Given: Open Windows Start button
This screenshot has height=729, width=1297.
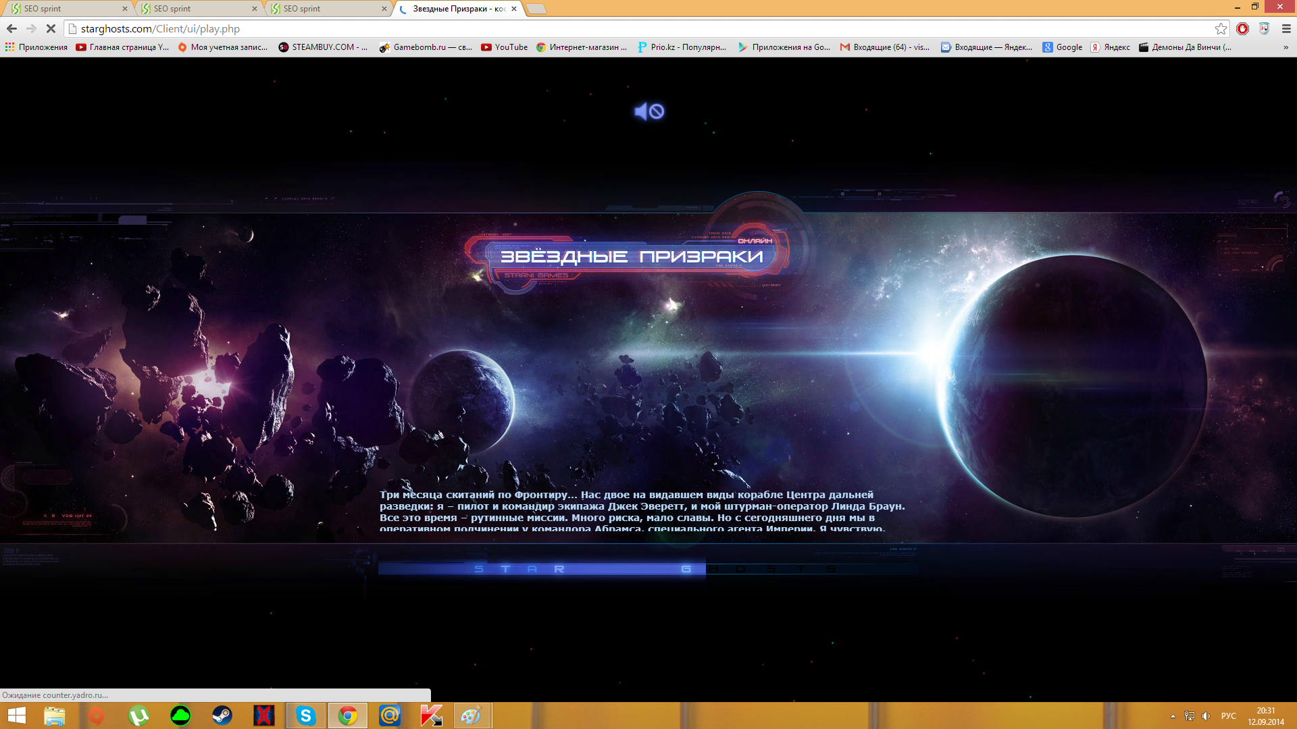Looking at the screenshot, I should pos(17,715).
